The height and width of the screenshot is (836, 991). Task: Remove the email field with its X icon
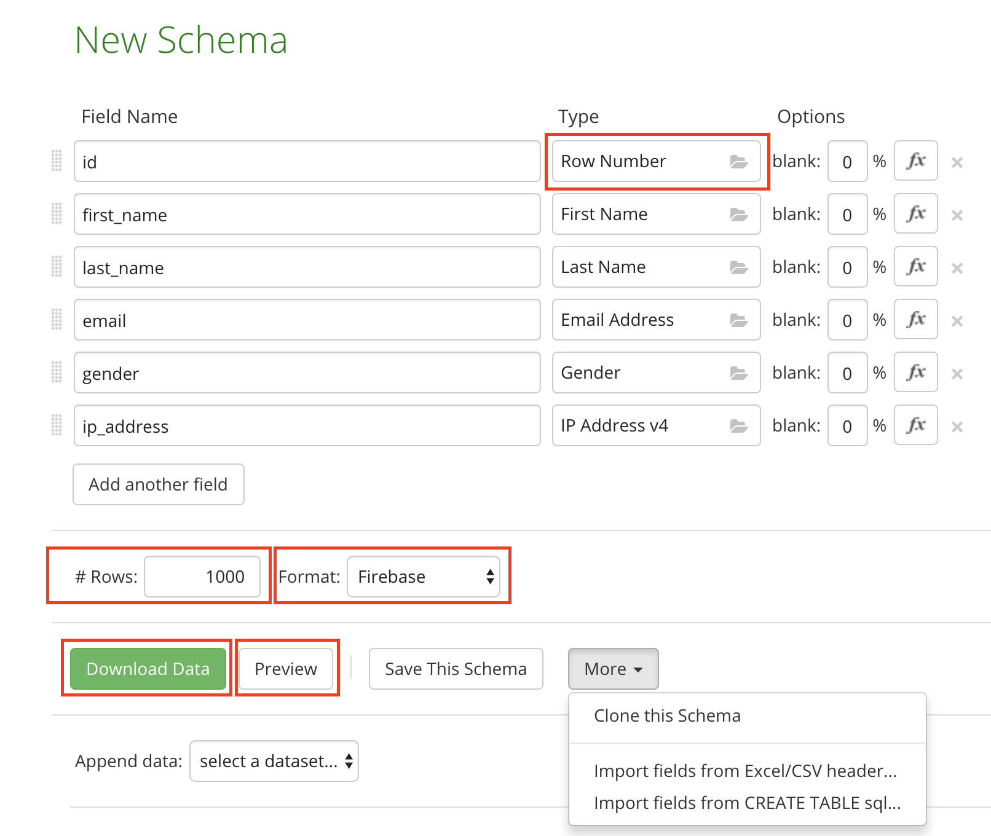click(x=957, y=321)
